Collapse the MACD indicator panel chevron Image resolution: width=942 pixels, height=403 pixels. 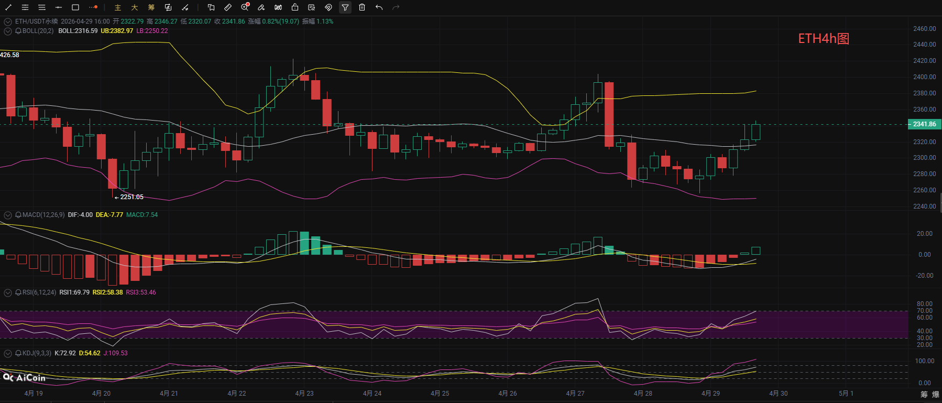click(8, 215)
